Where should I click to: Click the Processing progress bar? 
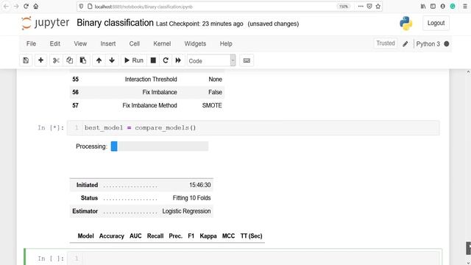pyautogui.click(x=160, y=146)
